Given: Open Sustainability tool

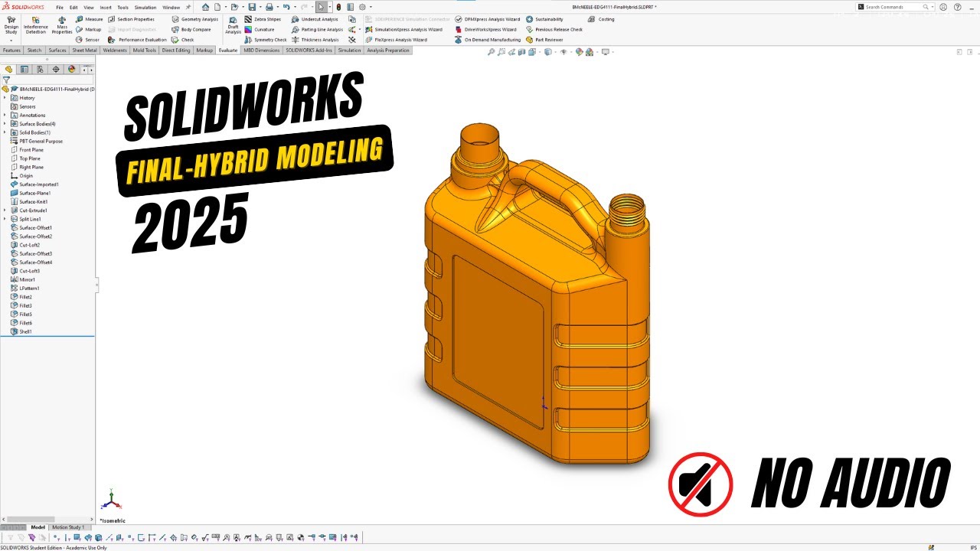Looking at the screenshot, I should 544,19.
